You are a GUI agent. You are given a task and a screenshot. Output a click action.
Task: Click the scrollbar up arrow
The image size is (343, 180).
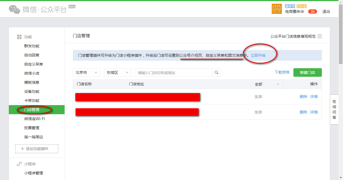pos(341,3)
